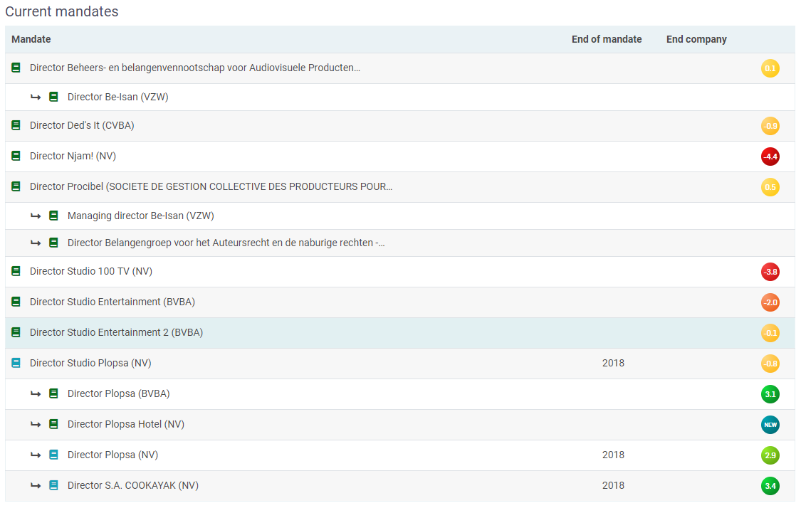
Task: Click the sub-mandate arrow beside Director Plopsa (BVBA)
Action: tap(36, 393)
